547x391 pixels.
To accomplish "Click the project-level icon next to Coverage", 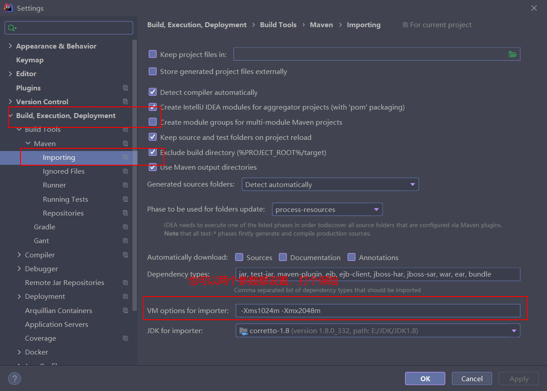I will tap(125, 338).
